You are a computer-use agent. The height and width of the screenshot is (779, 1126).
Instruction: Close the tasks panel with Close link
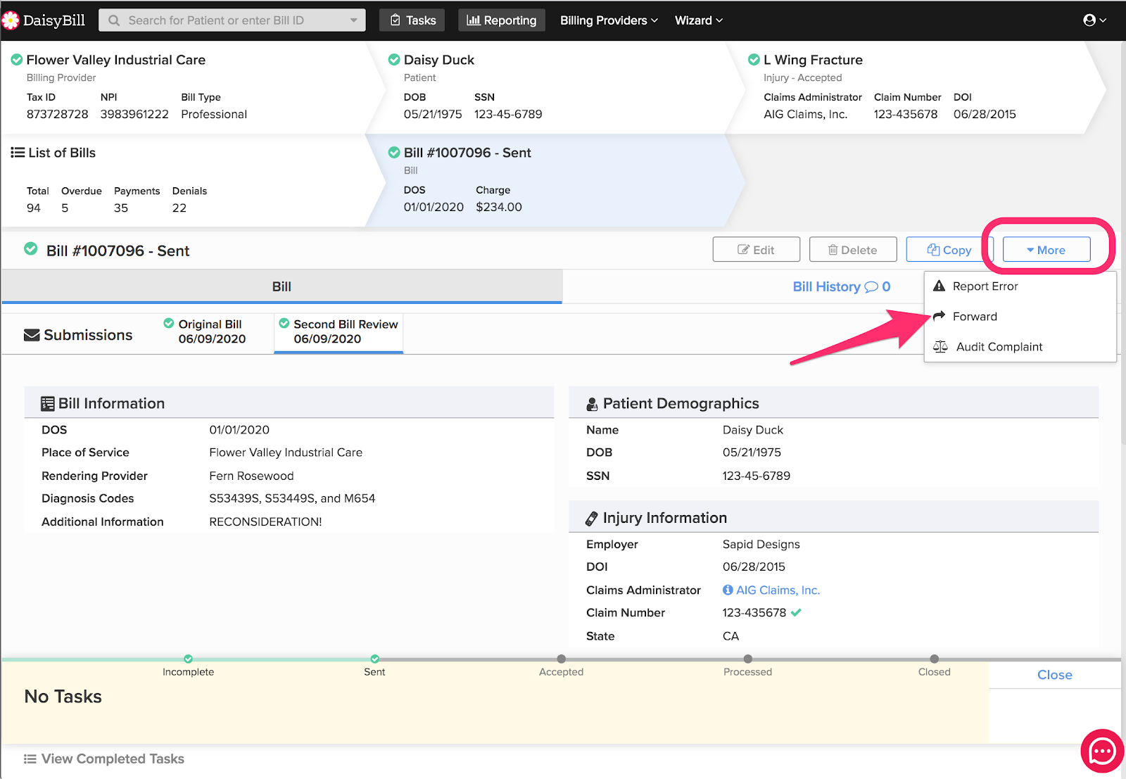(1054, 675)
